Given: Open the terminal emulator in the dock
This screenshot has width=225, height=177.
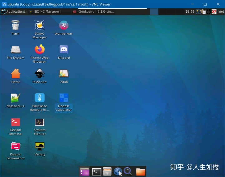Looking at the screenshot, I should tap(97, 172).
